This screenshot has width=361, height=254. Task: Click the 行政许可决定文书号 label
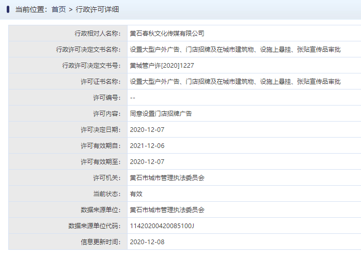91,66
